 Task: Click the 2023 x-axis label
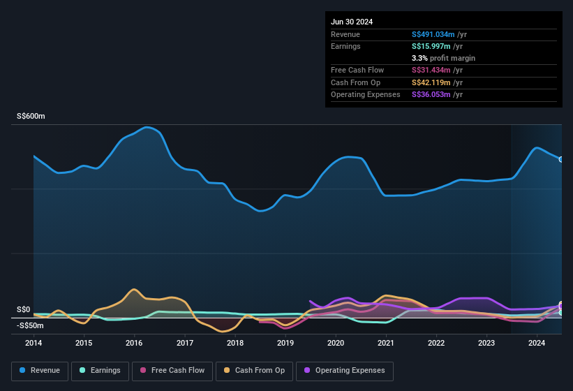[x=486, y=343]
